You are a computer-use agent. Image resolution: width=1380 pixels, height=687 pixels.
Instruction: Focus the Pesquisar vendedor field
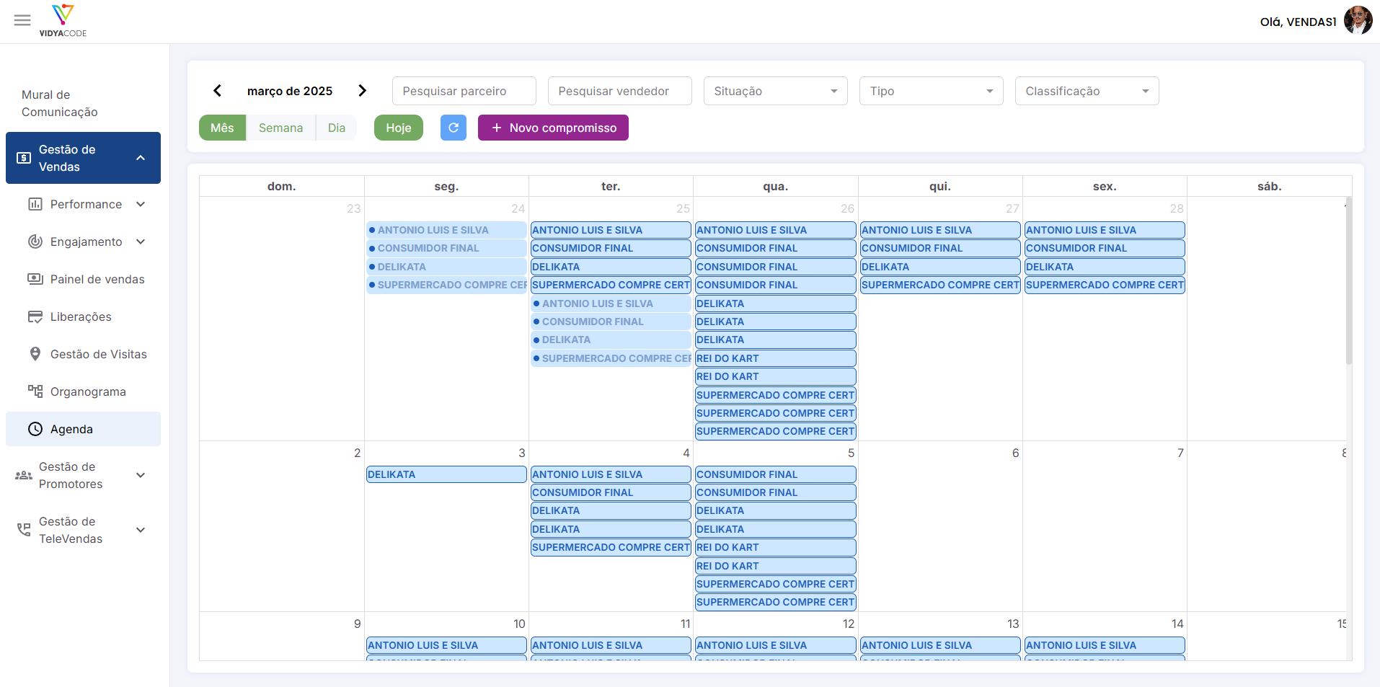[620, 91]
